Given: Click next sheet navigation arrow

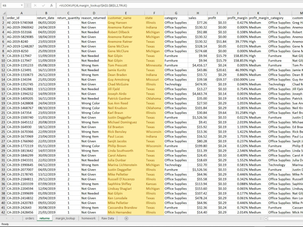Looking at the screenshot, I should [x=13, y=218].
